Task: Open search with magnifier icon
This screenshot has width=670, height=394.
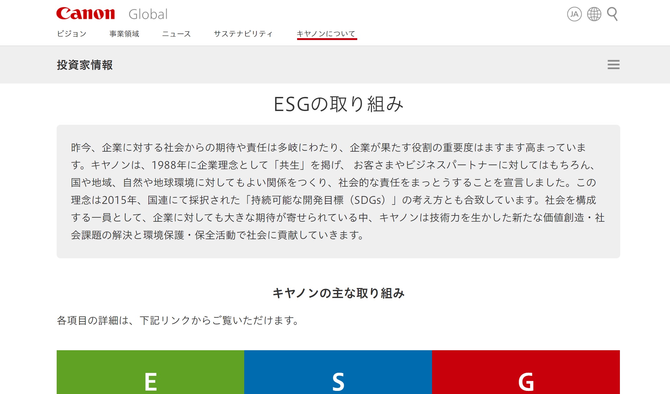Action: pos(612,14)
